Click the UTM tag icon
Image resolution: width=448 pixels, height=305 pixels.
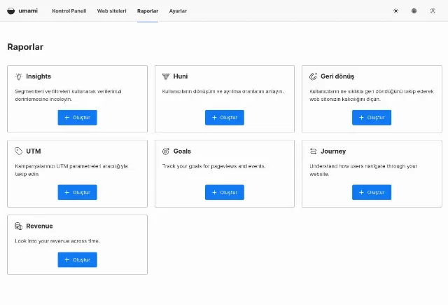point(19,151)
